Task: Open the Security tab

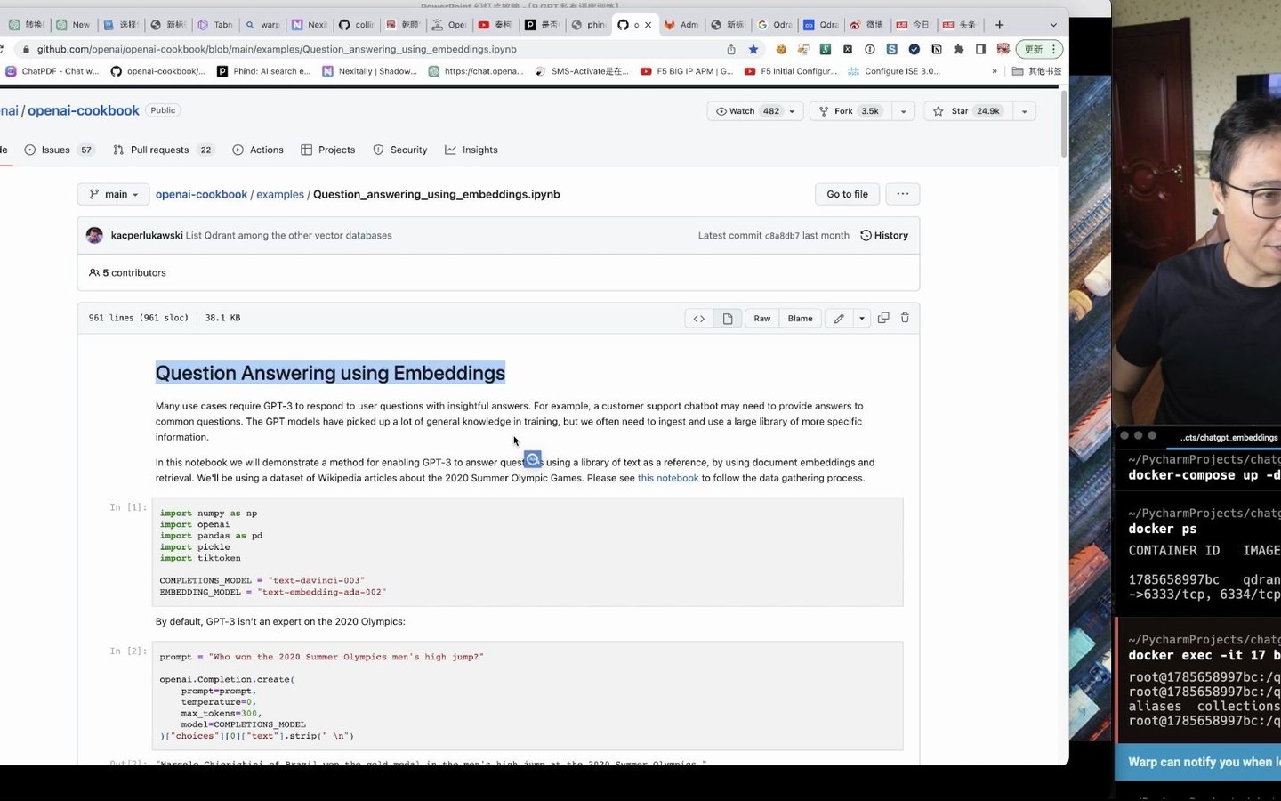Action: (x=400, y=150)
